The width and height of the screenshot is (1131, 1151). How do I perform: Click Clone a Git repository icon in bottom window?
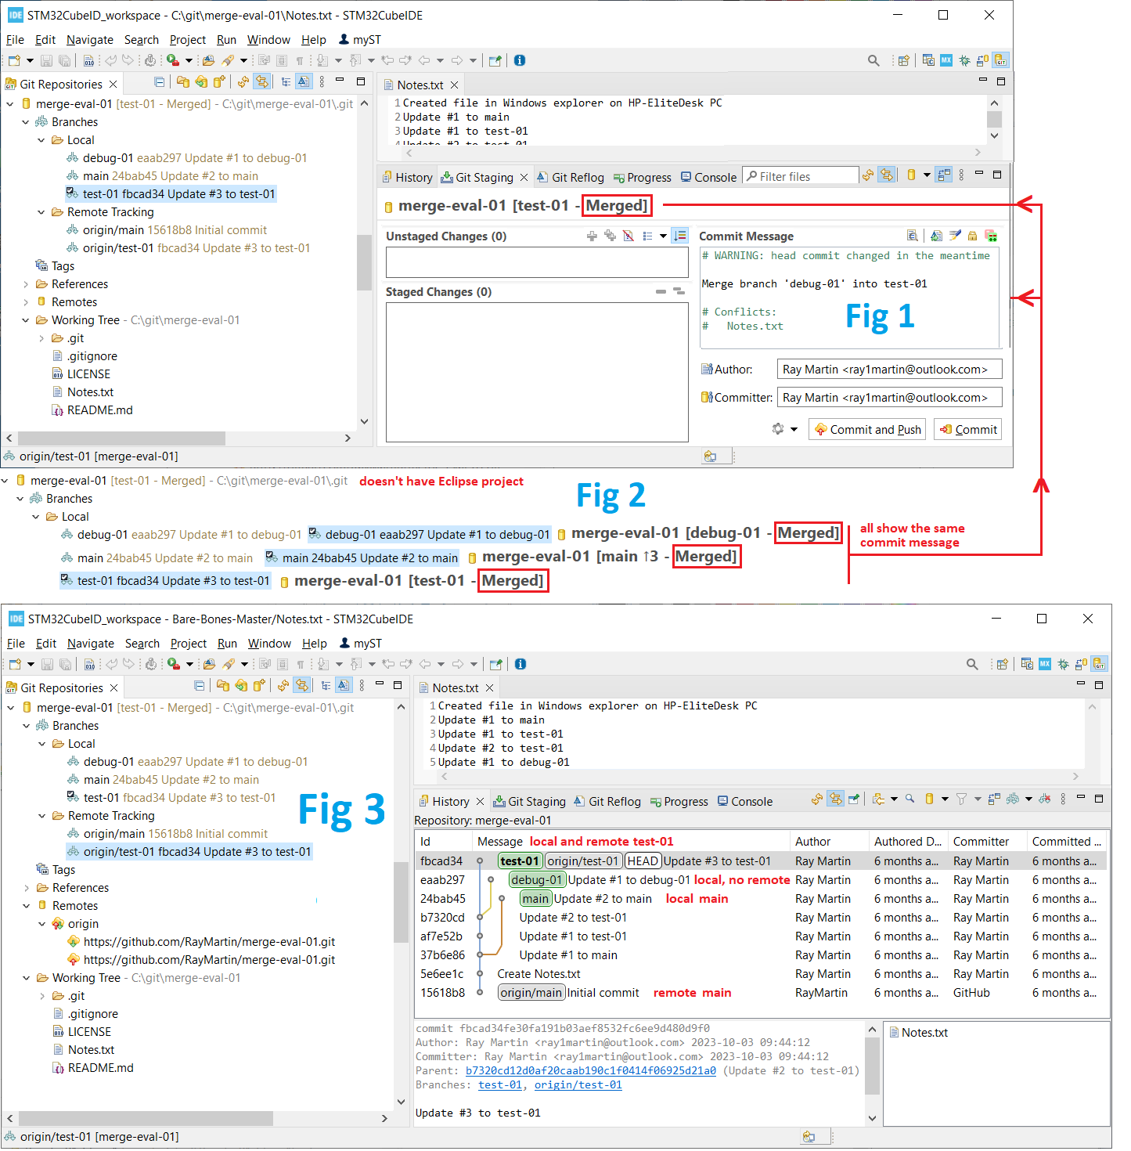[241, 686]
